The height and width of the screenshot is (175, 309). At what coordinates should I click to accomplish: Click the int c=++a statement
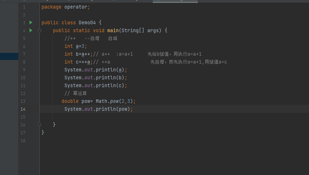79,62
